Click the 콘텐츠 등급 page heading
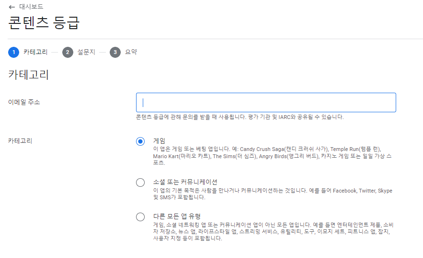The height and width of the screenshot is (258, 423). [44, 22]
